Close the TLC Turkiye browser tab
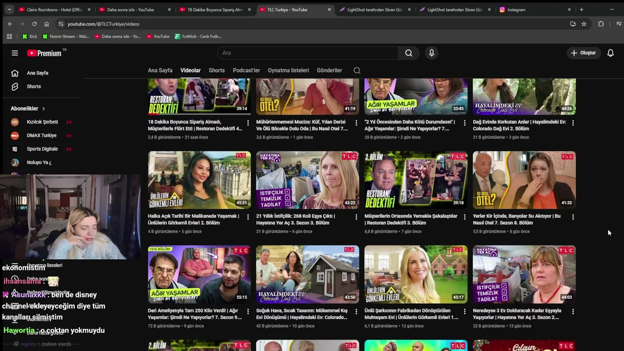Image resolution: width=624 pixels, height=351 pixels. pyautogui.click(x=329, y=10)
